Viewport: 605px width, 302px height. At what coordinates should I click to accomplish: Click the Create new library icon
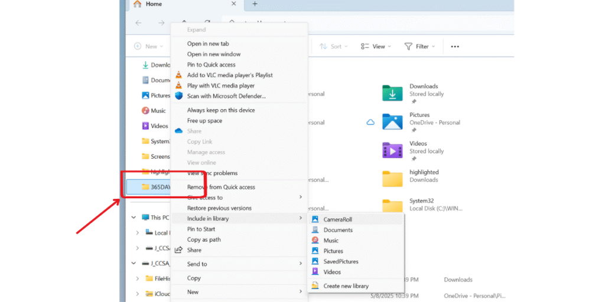315,286
